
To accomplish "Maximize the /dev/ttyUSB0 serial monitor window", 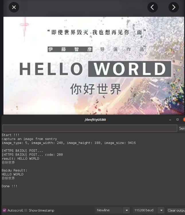I will pos(178,120).
